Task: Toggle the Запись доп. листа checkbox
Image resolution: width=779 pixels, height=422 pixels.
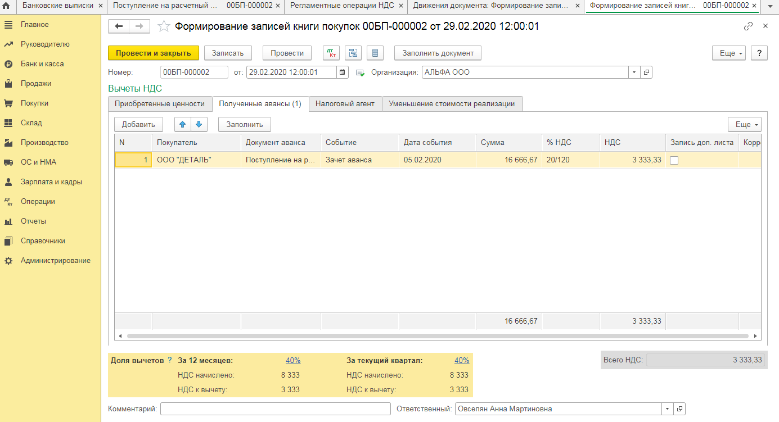Action: pos(674,160)
